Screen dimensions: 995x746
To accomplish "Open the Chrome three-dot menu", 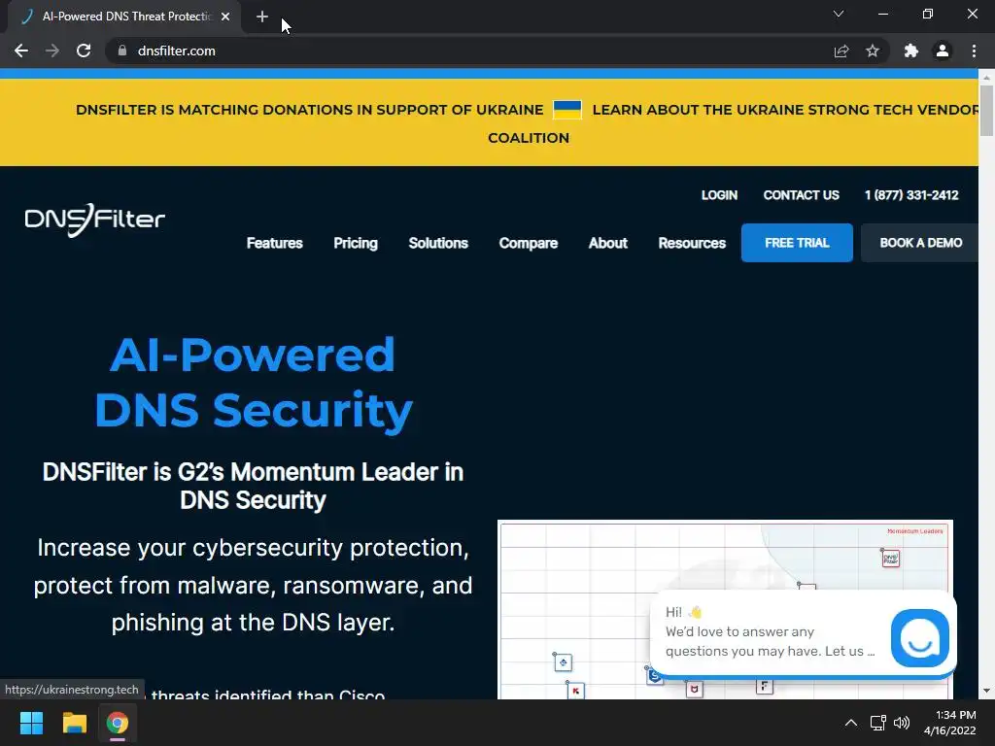I will point(974,51).
